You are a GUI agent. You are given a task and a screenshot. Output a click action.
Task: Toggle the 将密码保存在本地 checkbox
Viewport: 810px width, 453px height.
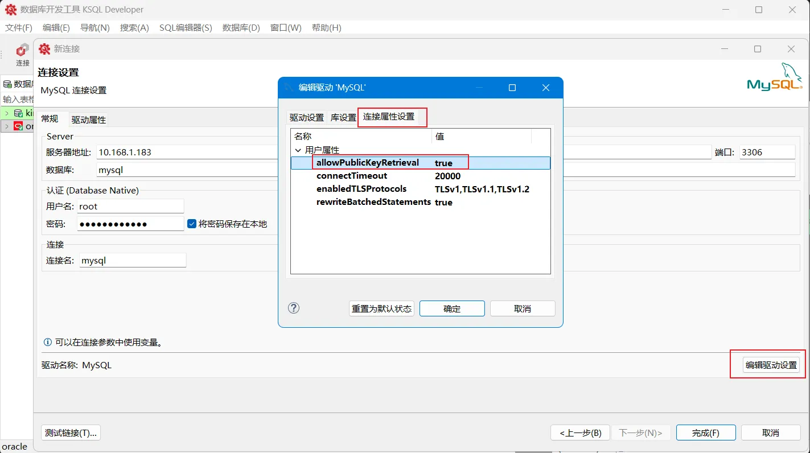(x=192, y=223)
